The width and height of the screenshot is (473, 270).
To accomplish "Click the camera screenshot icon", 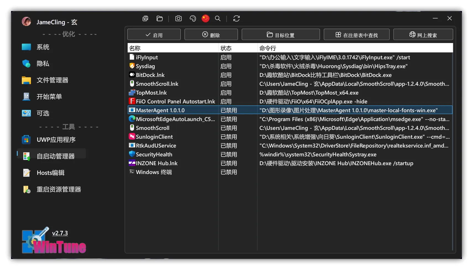I will coord(178,18).
